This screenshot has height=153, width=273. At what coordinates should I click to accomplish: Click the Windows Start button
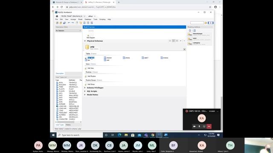pyautogui.click(x=53, y=135)
